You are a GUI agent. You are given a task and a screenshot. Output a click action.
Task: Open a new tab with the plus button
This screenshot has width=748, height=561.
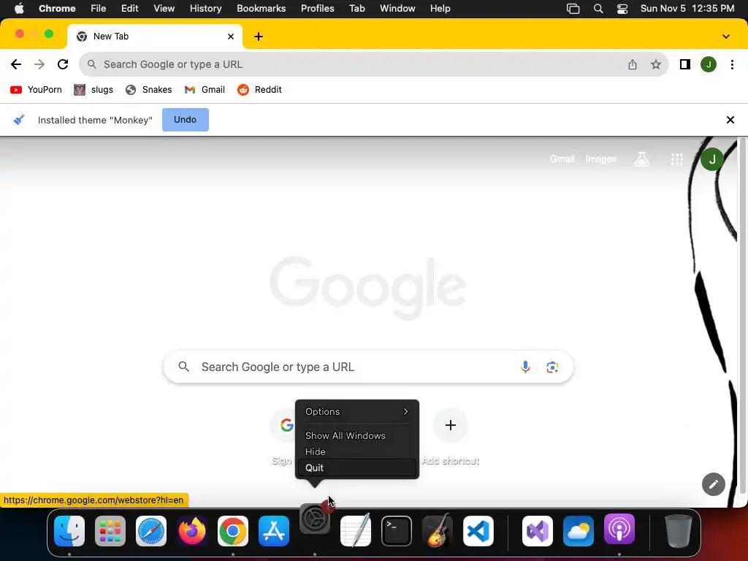click(x=259, y=37)
